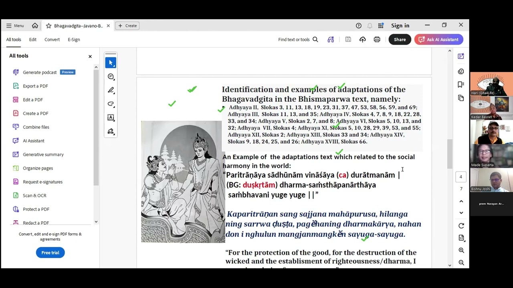Click the zoom in icon on right rail
The image size is (513, 288).
click(x=461, y=250)
